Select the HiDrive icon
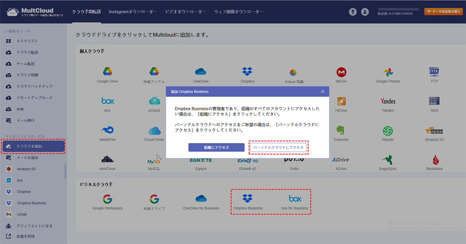 [x=341, y=101]
